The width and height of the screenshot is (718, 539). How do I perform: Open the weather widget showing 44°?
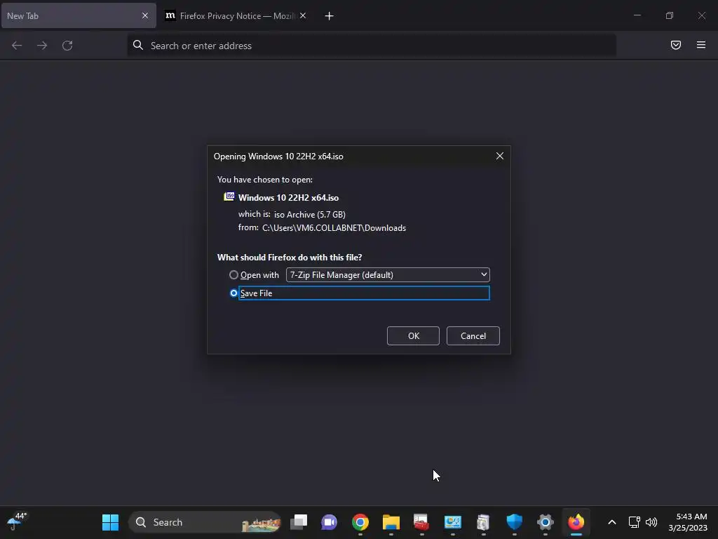(18, 521)
